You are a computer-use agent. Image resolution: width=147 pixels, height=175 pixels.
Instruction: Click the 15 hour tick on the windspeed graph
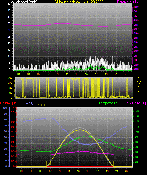click(x=86, y=74)
